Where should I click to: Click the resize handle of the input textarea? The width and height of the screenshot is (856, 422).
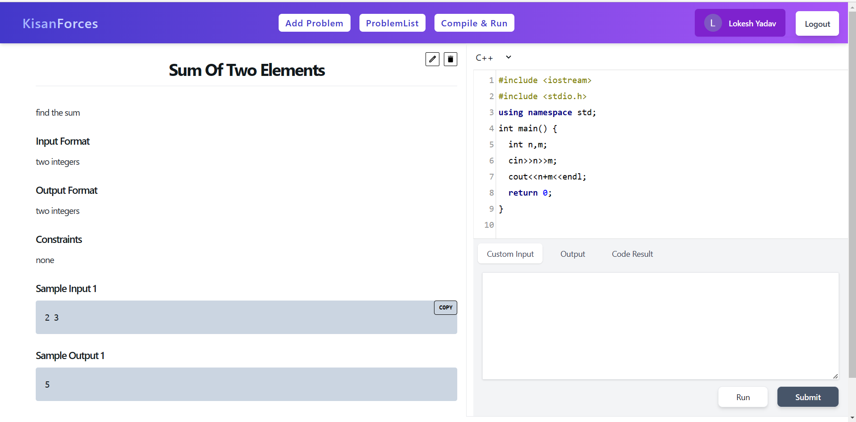835,376
